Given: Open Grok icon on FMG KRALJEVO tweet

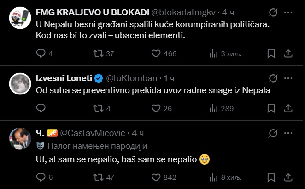Looking at the screenshot, I should 273,12.
